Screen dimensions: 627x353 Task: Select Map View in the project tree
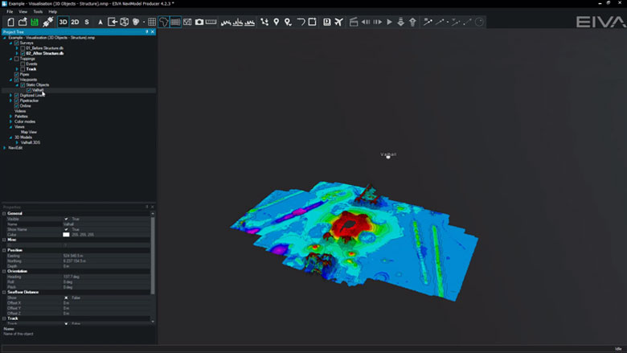point(29,132)
